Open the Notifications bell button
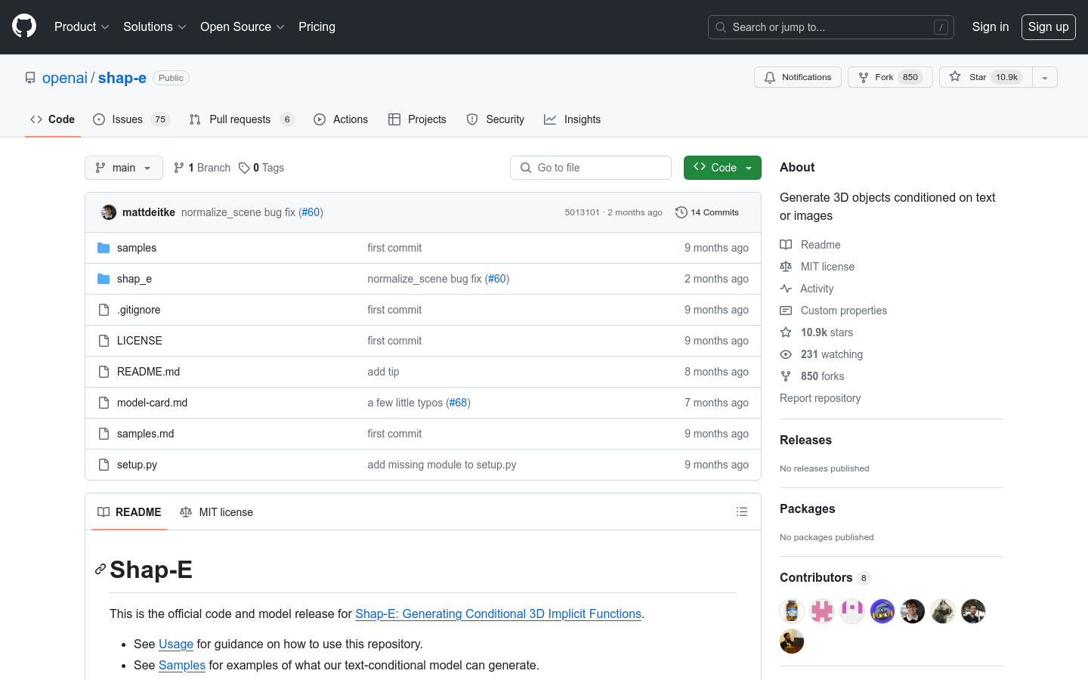1088x680 pixels. pos(798,77)
